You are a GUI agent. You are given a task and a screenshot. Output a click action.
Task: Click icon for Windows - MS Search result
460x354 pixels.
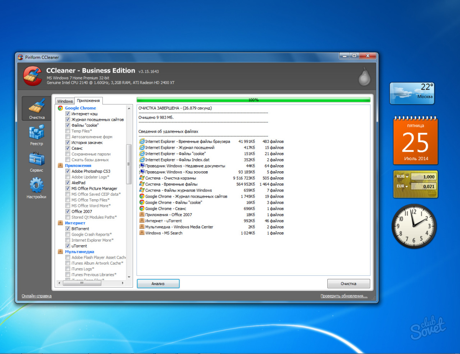point(142,233)
